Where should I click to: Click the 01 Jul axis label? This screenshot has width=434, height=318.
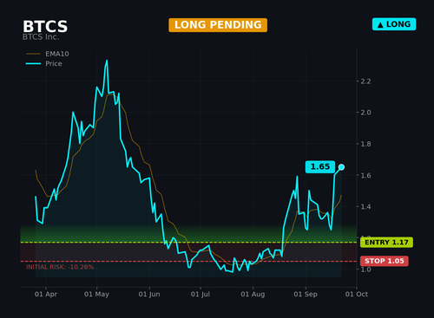201,294
